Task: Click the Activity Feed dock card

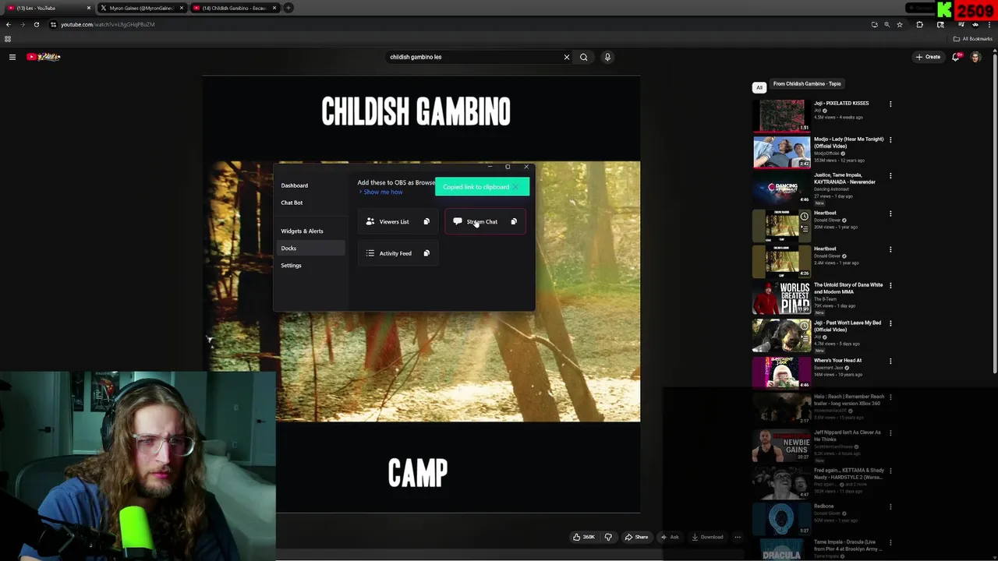Action: (x=398, y=253)
